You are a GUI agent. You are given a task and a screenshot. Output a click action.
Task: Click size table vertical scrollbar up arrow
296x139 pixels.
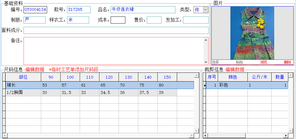click(197, 76)
